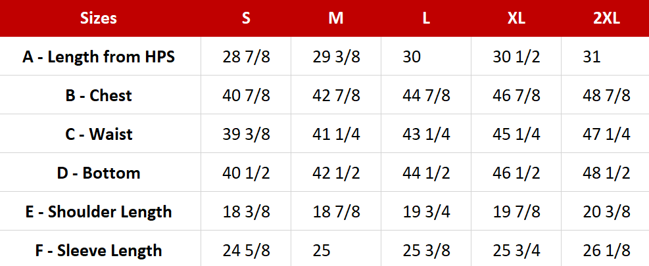Click the D - Bottom row label
Viewport: 649px width, 266px height.
(x=99, y=173)
